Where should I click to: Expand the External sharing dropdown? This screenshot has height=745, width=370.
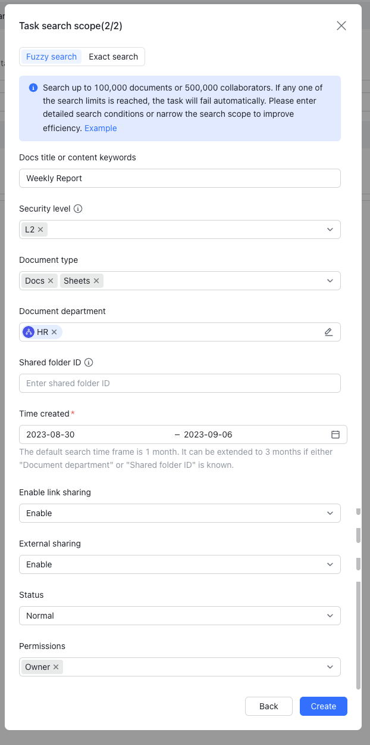click(330, 564)
